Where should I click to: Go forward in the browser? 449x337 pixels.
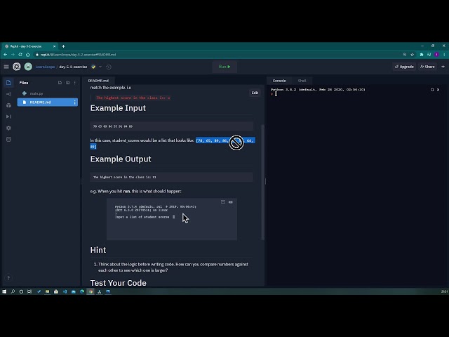tap(13, 55)
